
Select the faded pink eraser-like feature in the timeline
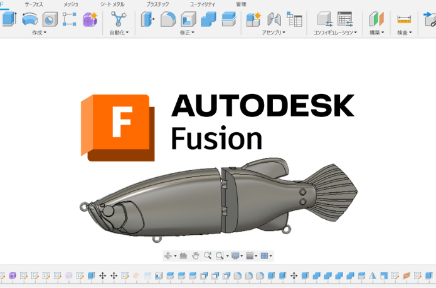pyautogui.click(x=136, y=275)
